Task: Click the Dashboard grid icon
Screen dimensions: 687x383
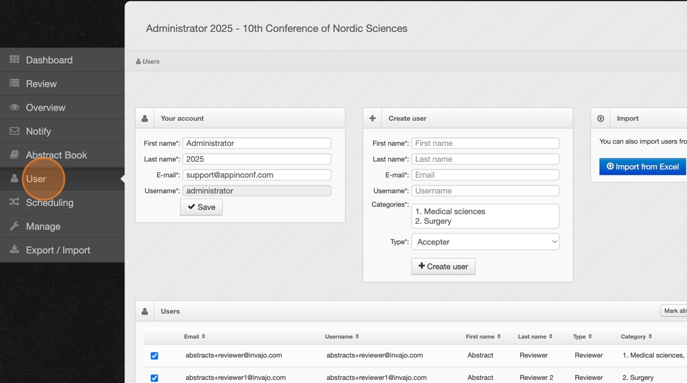Action: click(14, 59)
